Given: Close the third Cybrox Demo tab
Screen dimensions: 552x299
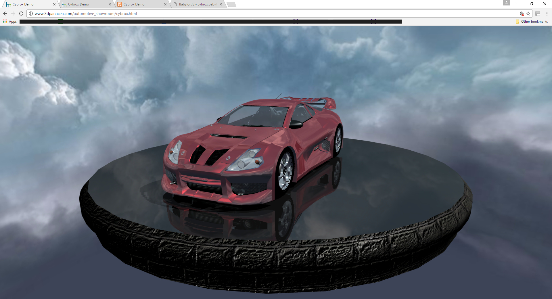Looking at the screenshot, I should [x=165, y=4].
